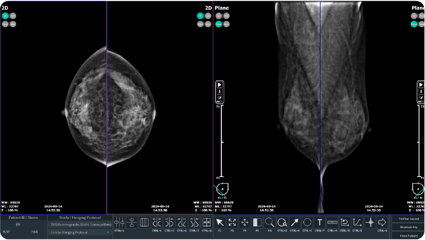Screen dimensions: 425x240
Task: Click the Shortcut Key button
Action: [408, 227]
